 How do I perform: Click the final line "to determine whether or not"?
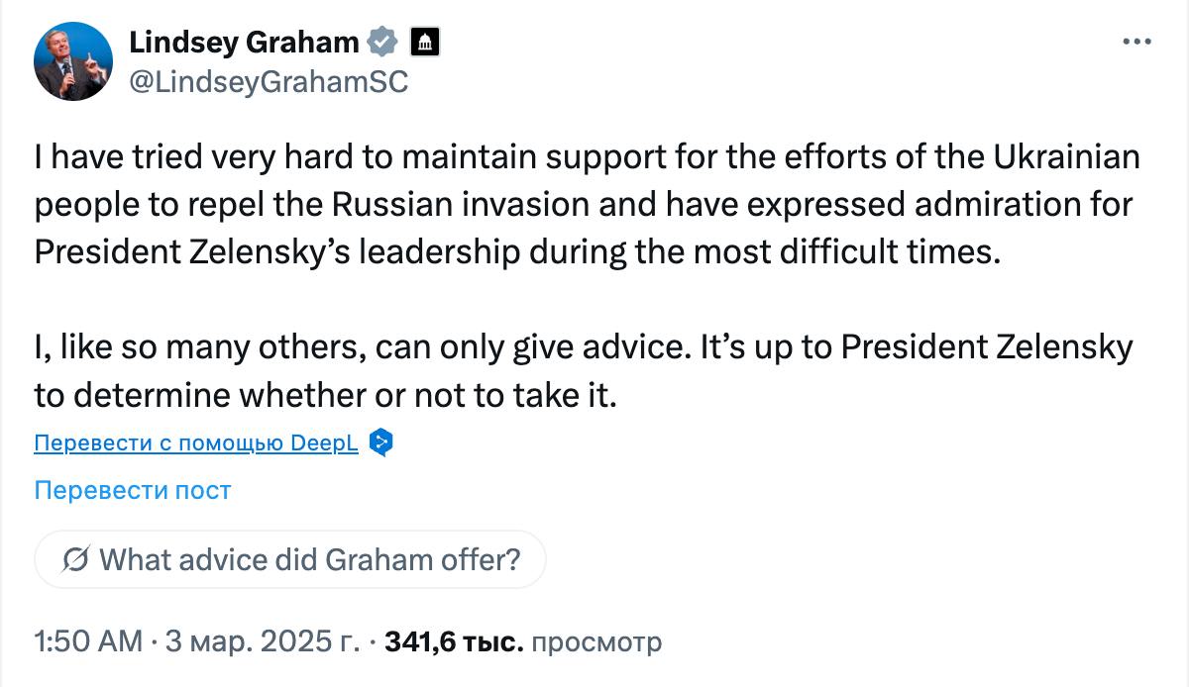326,395
